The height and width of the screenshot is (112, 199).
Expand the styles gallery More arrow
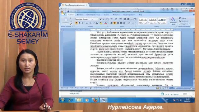click(168, 24)
